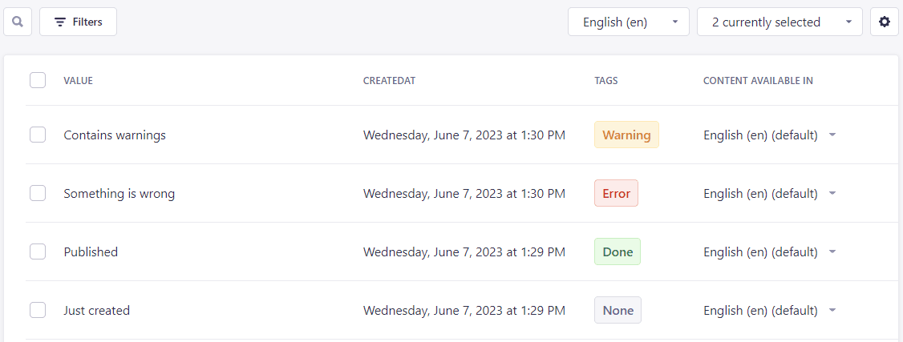The image size is (903, 342).
Task: Sort by the VALUE column header
Action: (79, 80)
